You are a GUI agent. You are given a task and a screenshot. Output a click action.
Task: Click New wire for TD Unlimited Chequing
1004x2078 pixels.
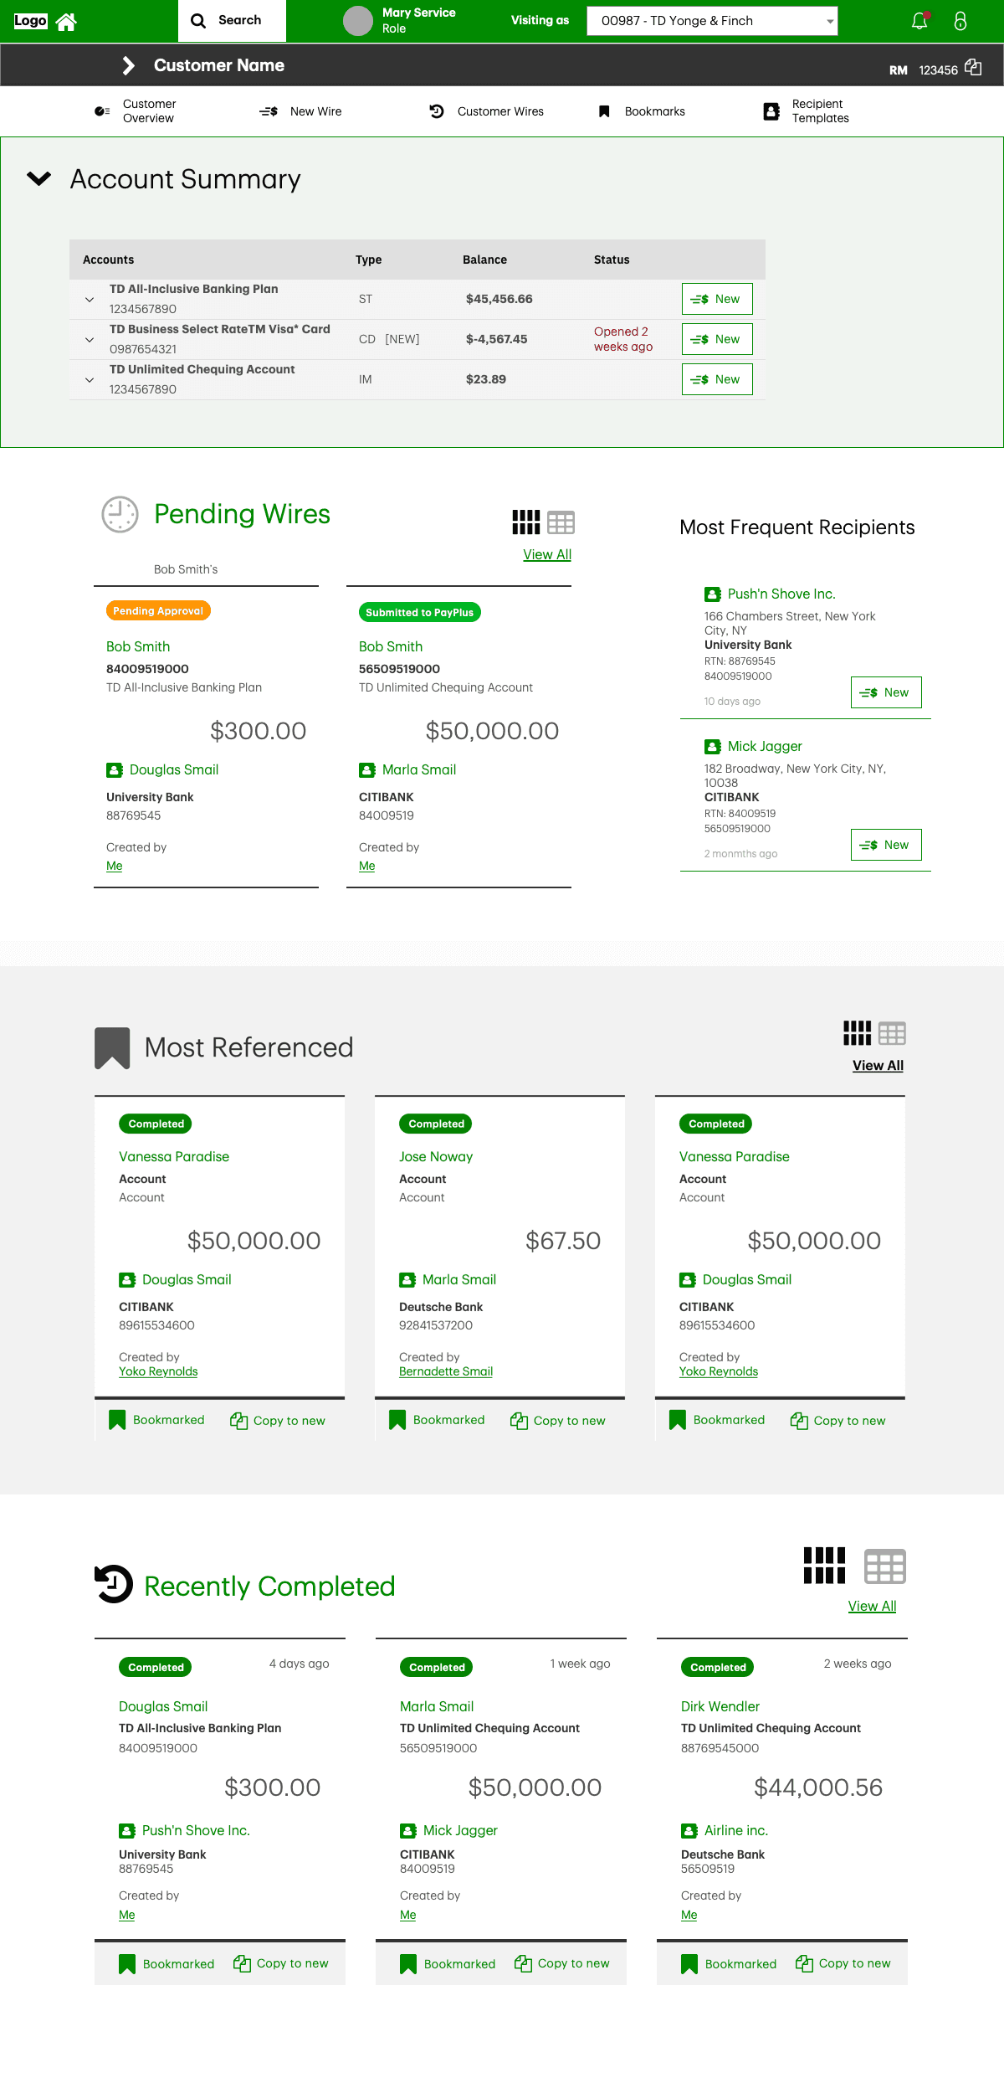click(x=717, y=379)
